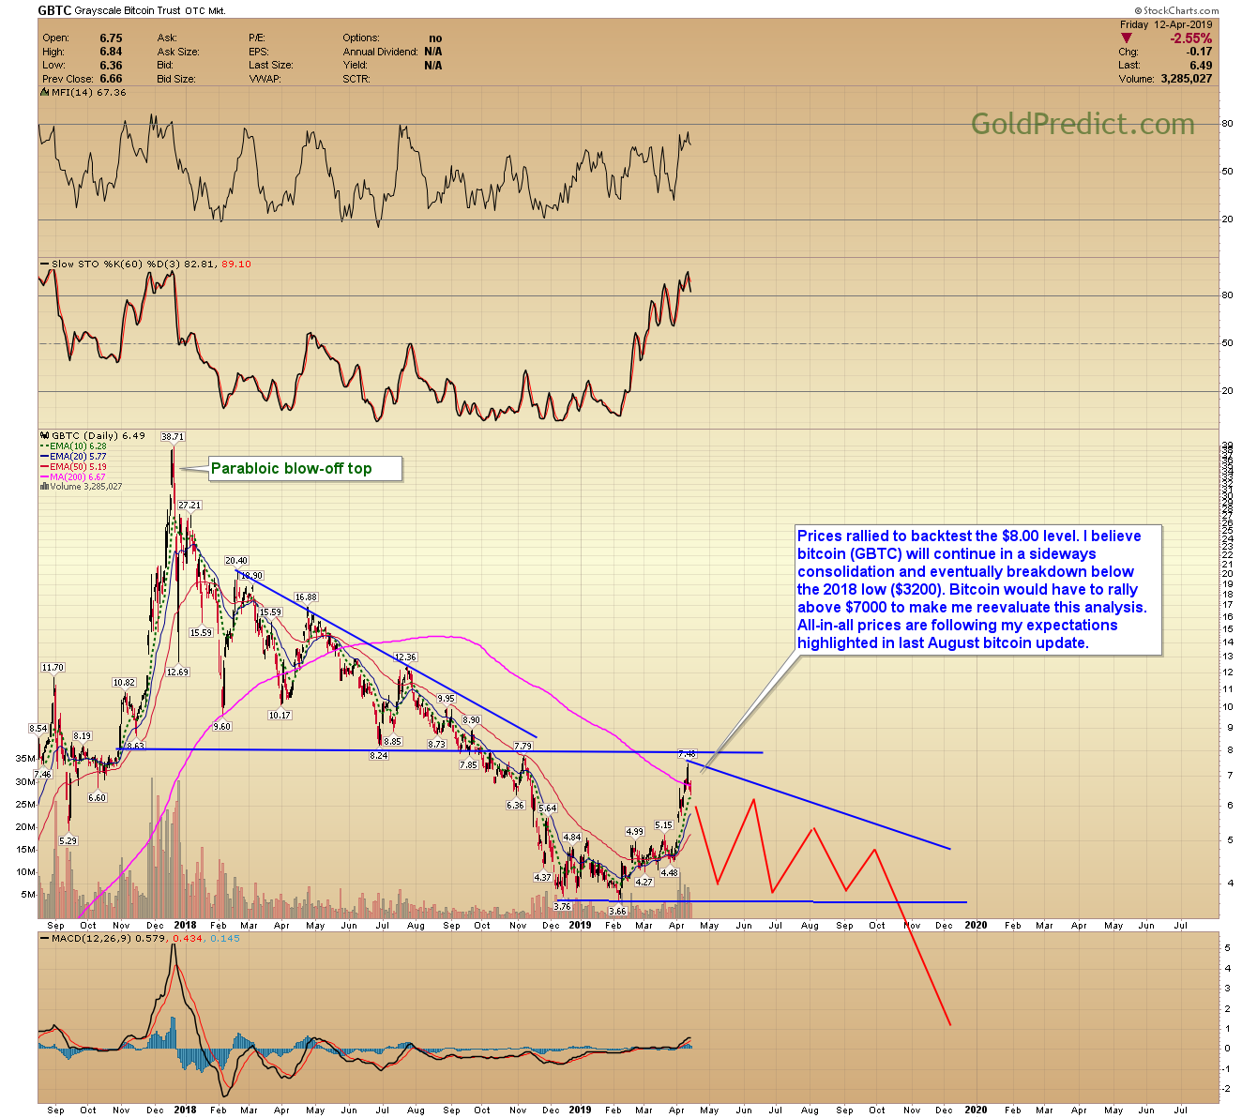Click the Grayscale Bitcoin Trust company name
Screen dimensions: 1257x1118
coord(128,11)
